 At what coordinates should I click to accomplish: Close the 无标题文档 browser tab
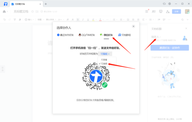click(x=40, y=4)
